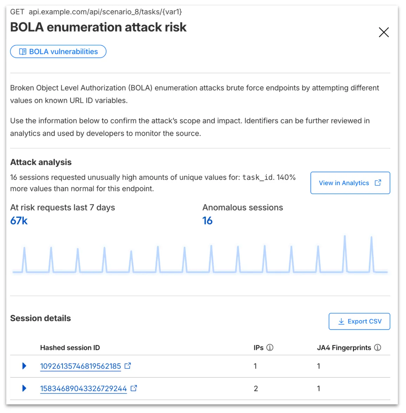
Task: Click the endpoint URL with {var1} variable
Action: click(105, 12)
